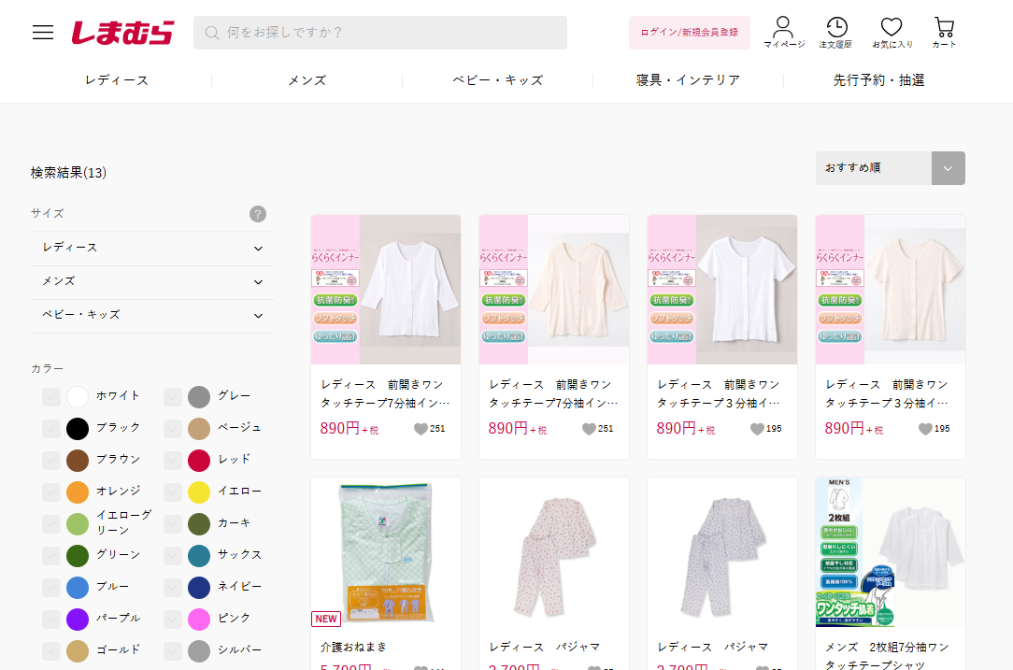This screenshot has width=1013, height=670.
Task: Open the hamburger menu icon
Action: point(43,33)
